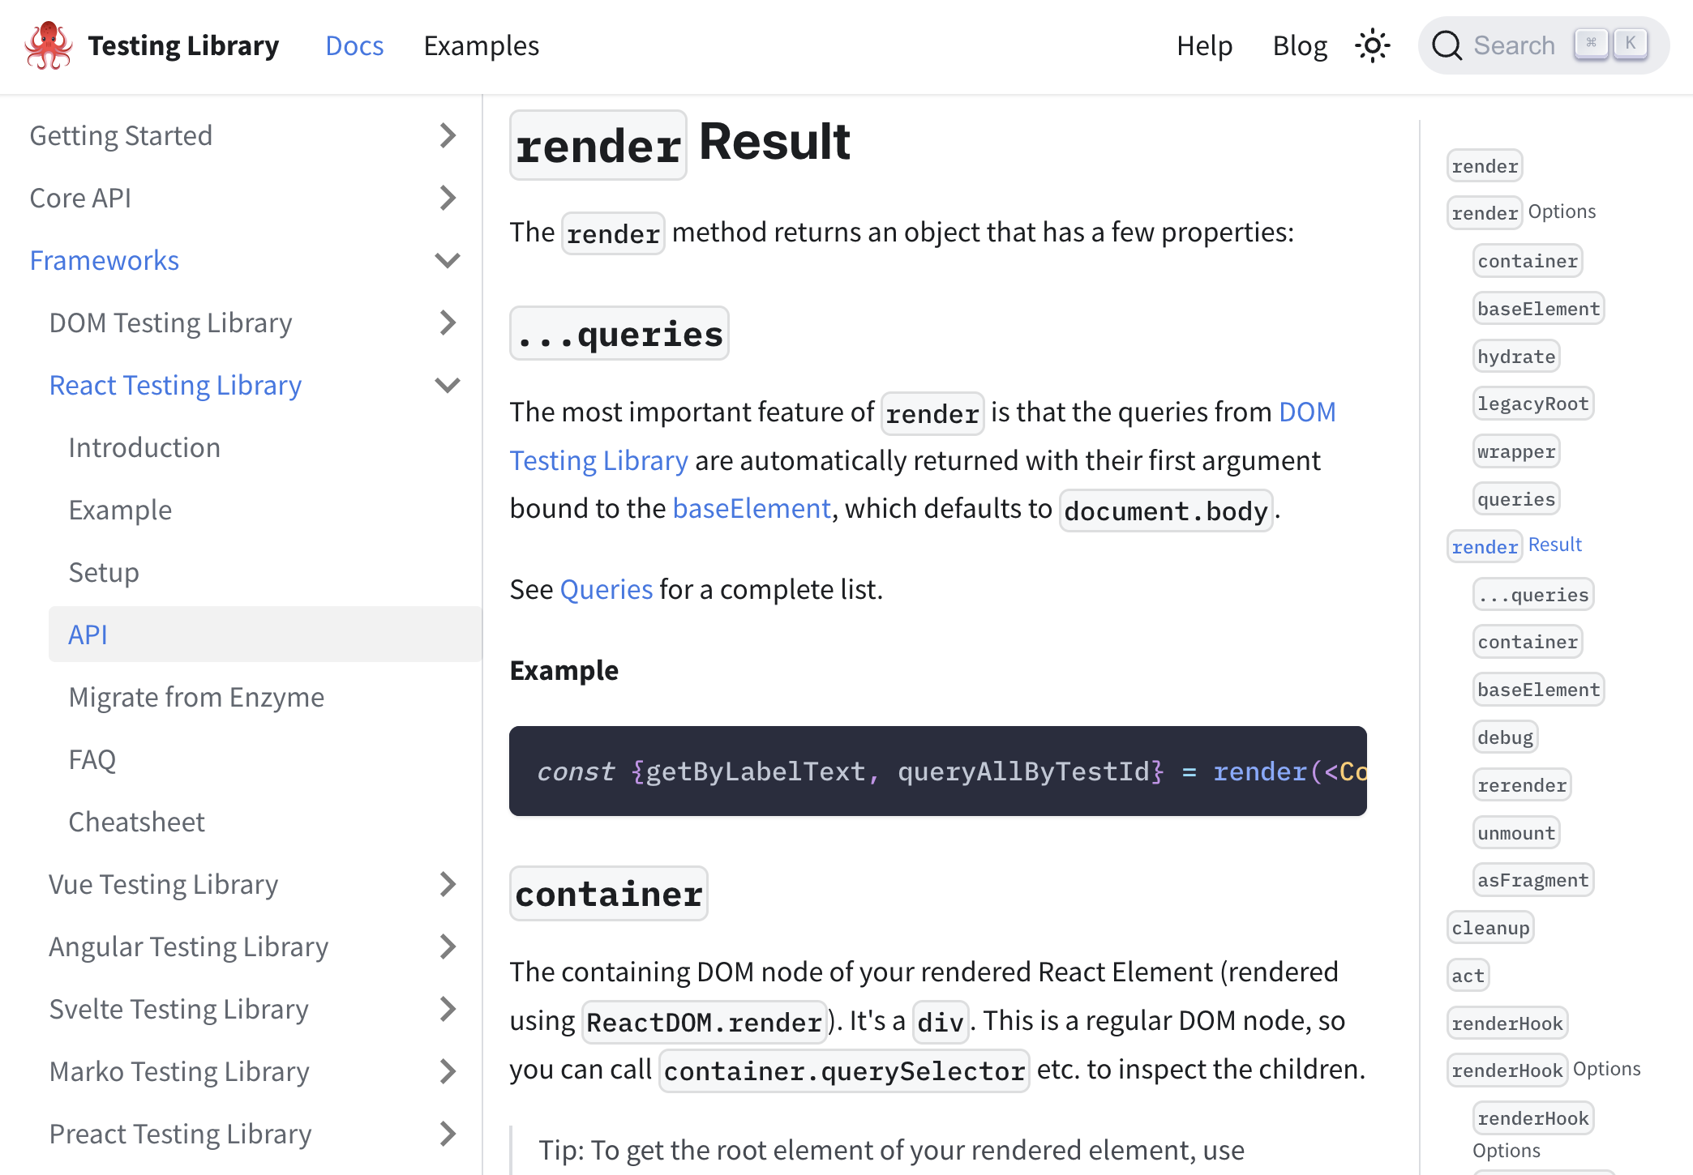Collapse React Testing Library chevron arrow
The image size is (1693, 1175).
447,385
